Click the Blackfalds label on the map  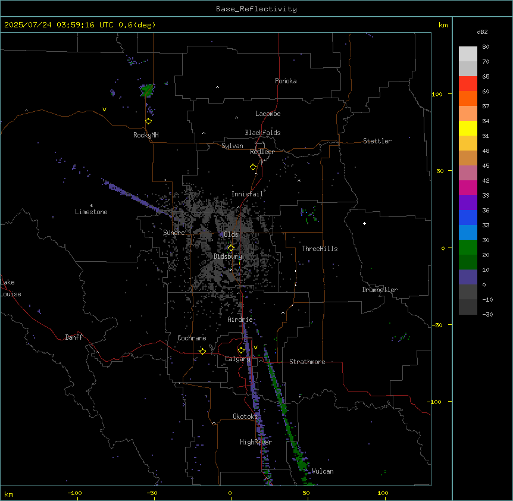coord(262,133)
